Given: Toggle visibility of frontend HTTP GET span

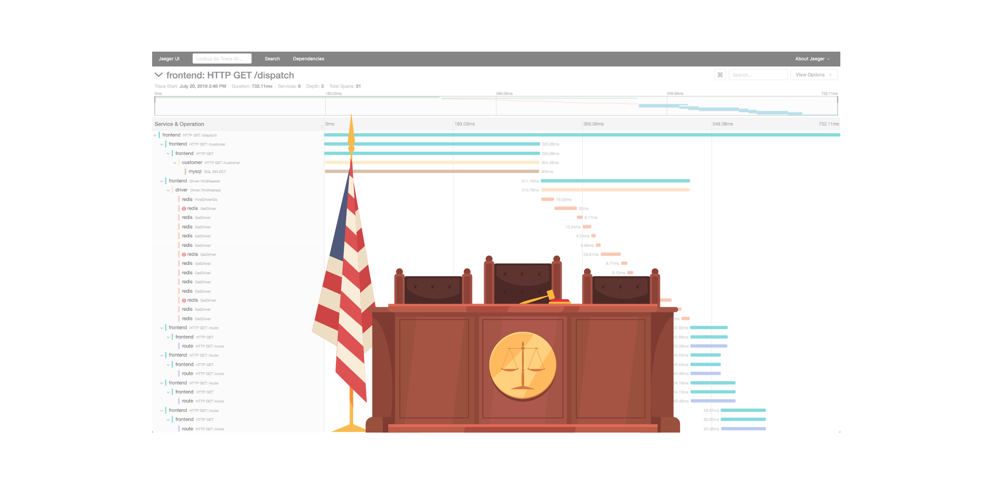Looking at the screenshot, I should [x=168, y=153].
